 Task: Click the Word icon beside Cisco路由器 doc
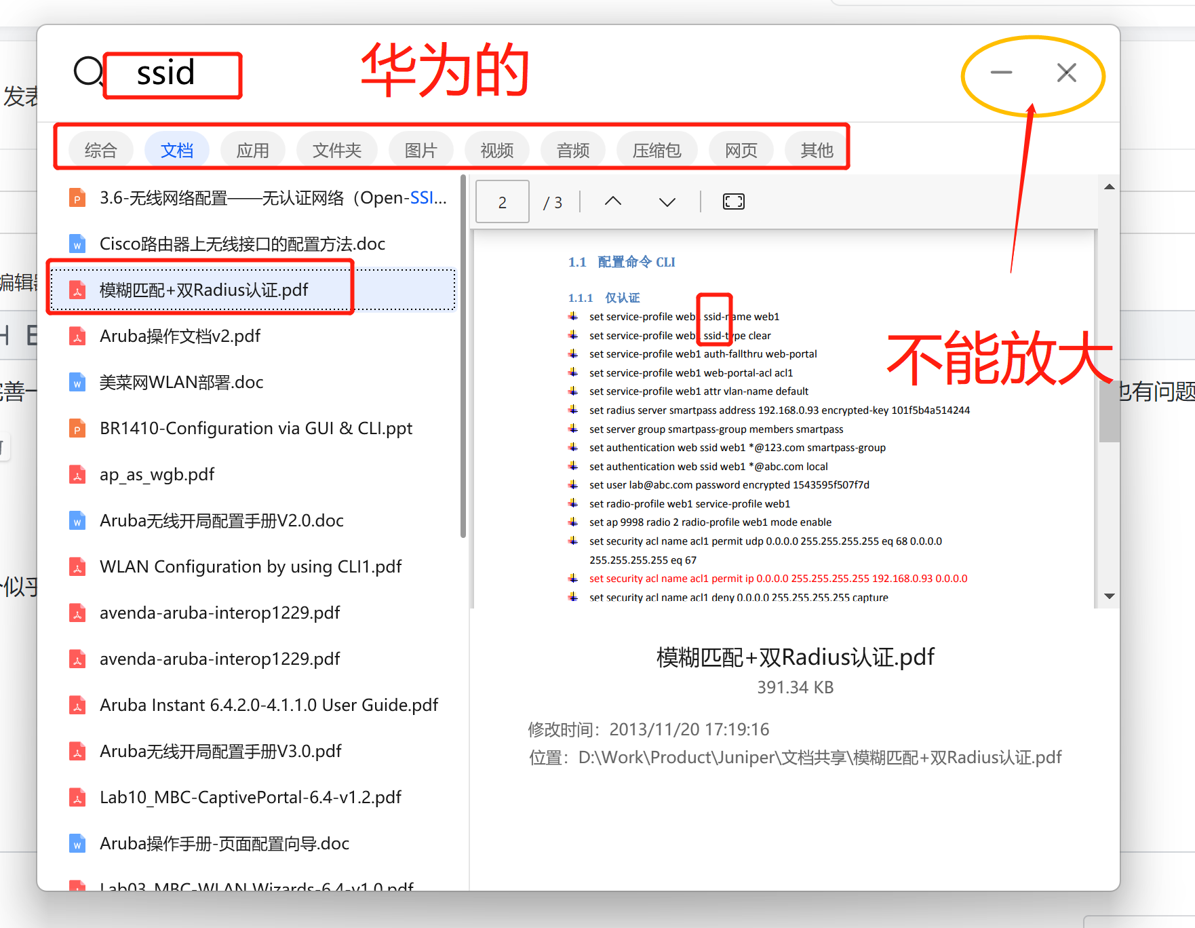[77, 244]
